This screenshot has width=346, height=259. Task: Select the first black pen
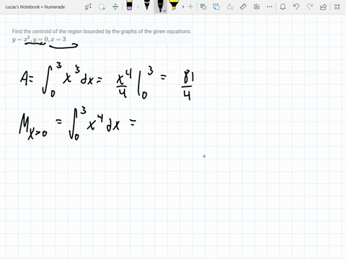[147, 5]
